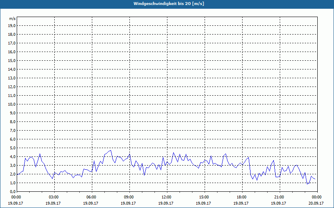The height and width of the screenshot is (208, 334).
Task: Click the '10,0' y-axis value
Action: (12, 104)
